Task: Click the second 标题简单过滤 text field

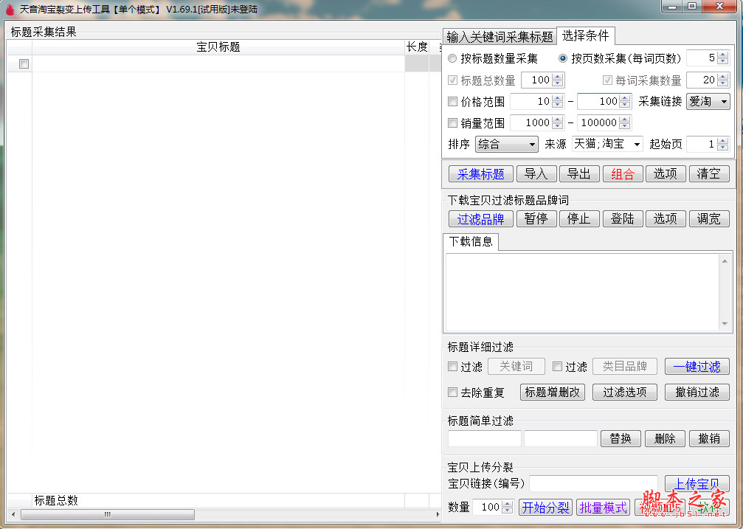Action: tap(561, 438)
